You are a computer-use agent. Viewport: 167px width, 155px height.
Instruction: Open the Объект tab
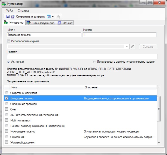65,23
